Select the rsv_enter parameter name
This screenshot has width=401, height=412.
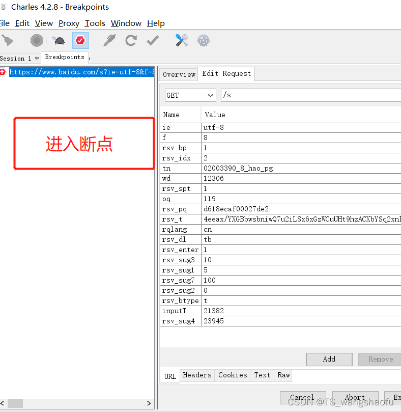(x=180, y=250)
